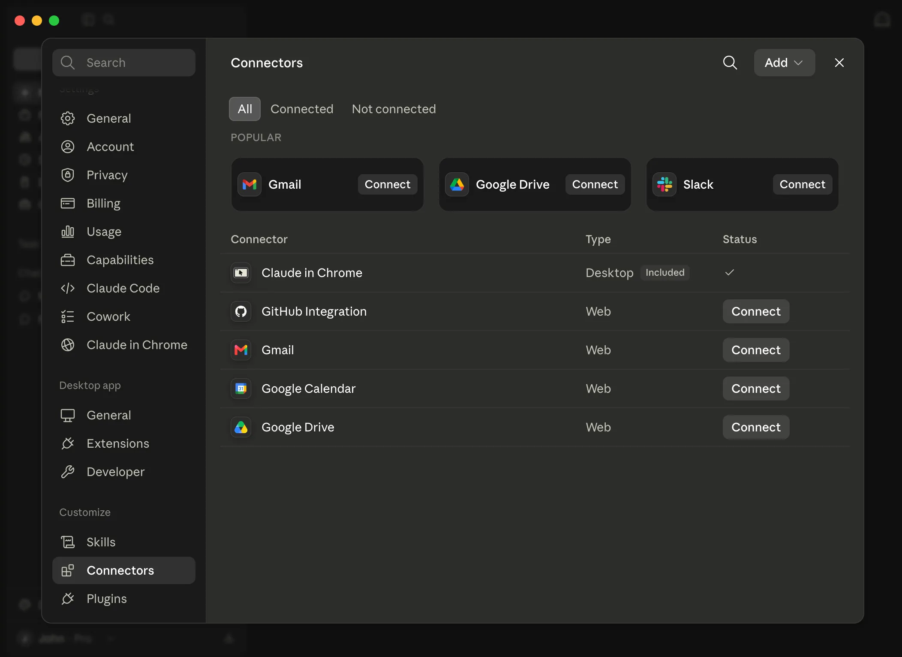Viewport: 902px width, 657px height.
Task: Close the settings dialog with X
Action: (x=839, y=63)
